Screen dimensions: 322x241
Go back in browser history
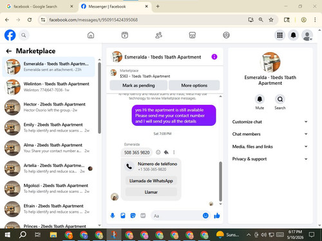point(7,20)
